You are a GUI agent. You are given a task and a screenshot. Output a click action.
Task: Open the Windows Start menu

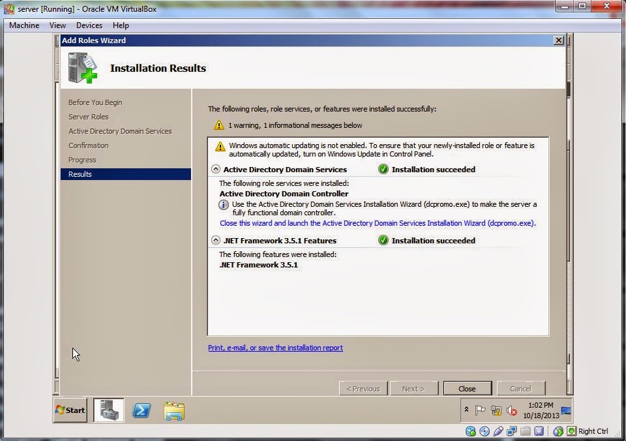point(70,410)
